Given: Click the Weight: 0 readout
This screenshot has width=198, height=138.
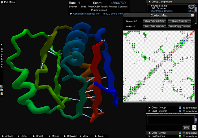Looking at the screenshot, I should (x=130, y=26).
